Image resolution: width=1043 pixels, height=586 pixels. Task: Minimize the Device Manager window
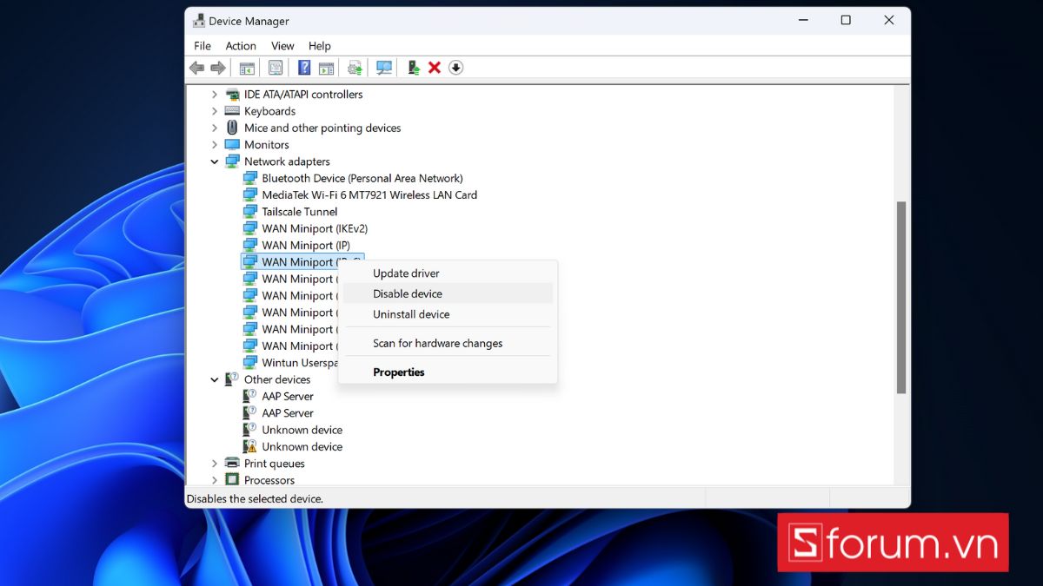pyautogui.click(x=802, y=21)
